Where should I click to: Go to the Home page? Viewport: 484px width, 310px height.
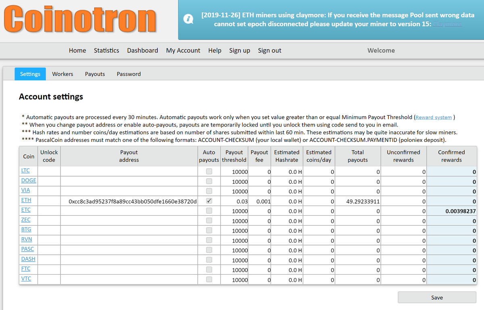(77, 50)
